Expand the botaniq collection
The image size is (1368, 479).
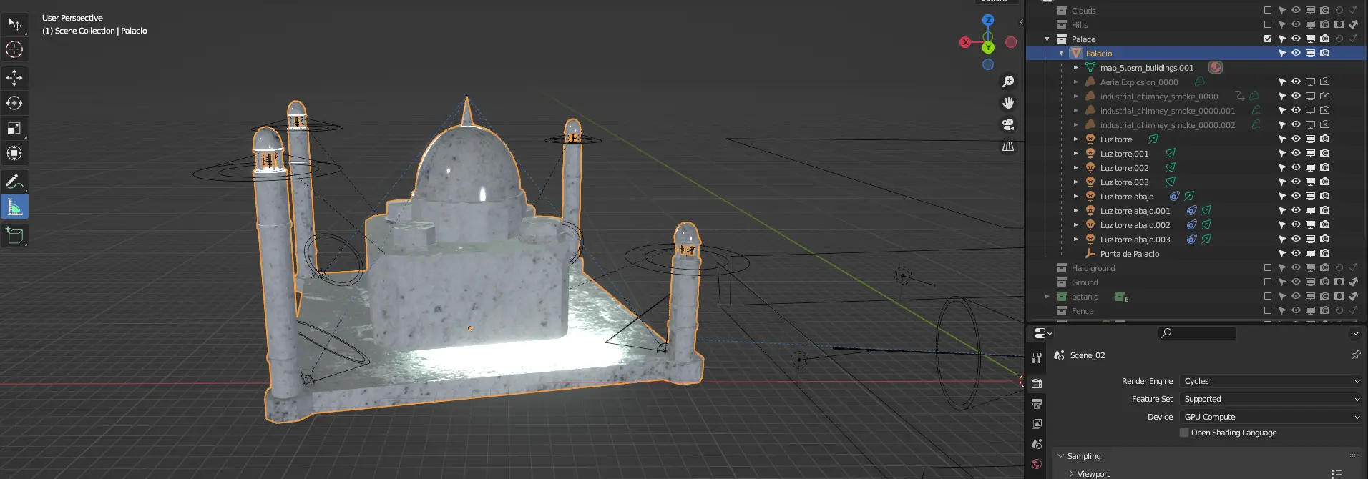[1047, 296]
